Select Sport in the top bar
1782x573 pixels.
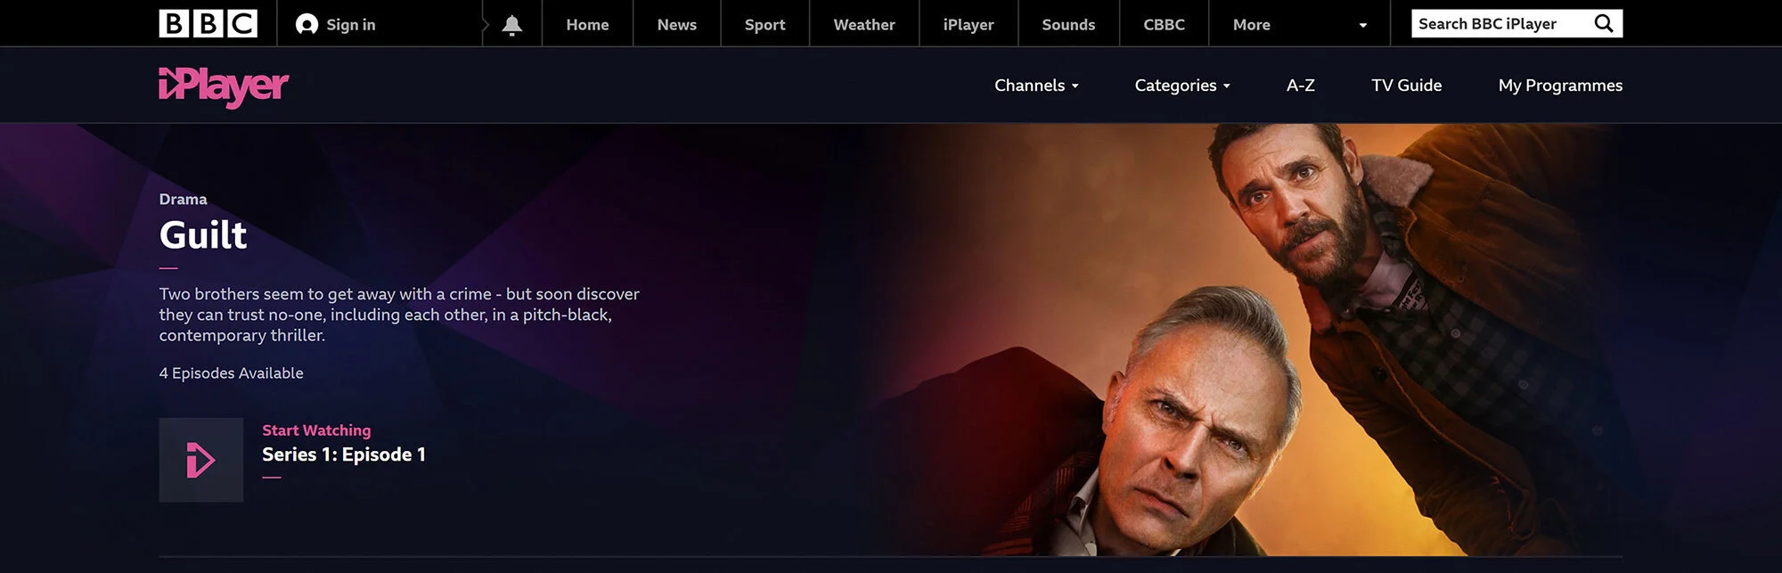click(x=764, y=25)
